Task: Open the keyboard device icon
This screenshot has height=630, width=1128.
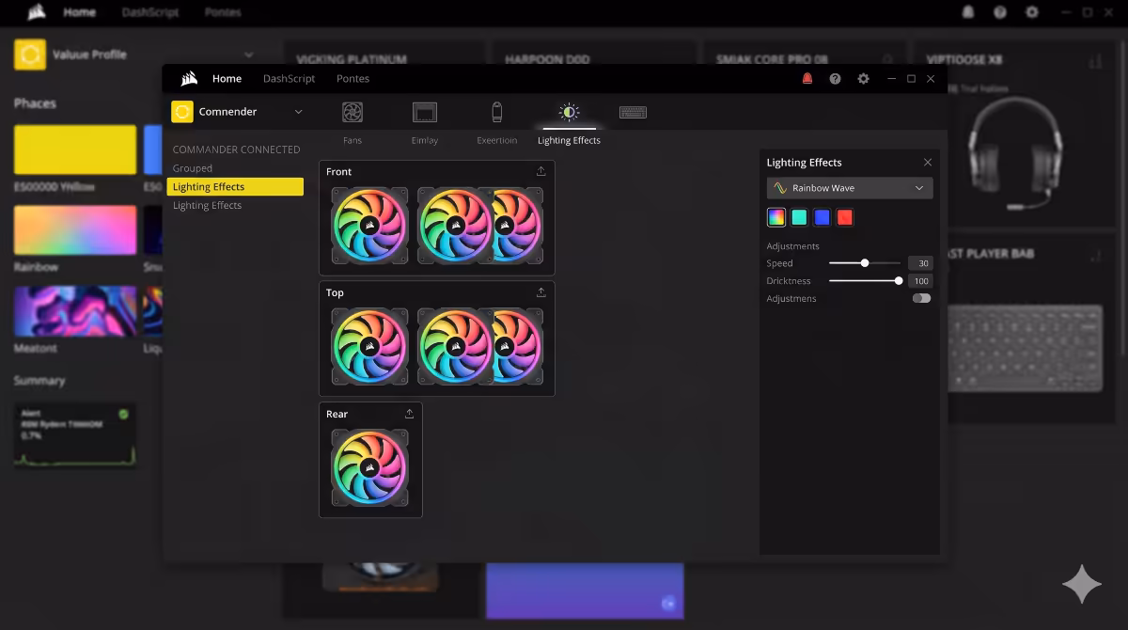Action: point(633,113)
